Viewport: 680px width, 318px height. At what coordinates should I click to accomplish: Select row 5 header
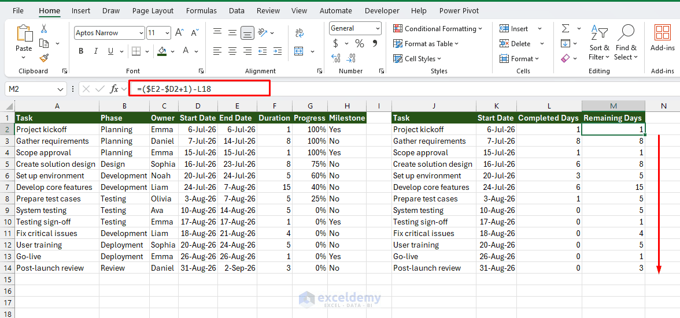tap(7, 164)
